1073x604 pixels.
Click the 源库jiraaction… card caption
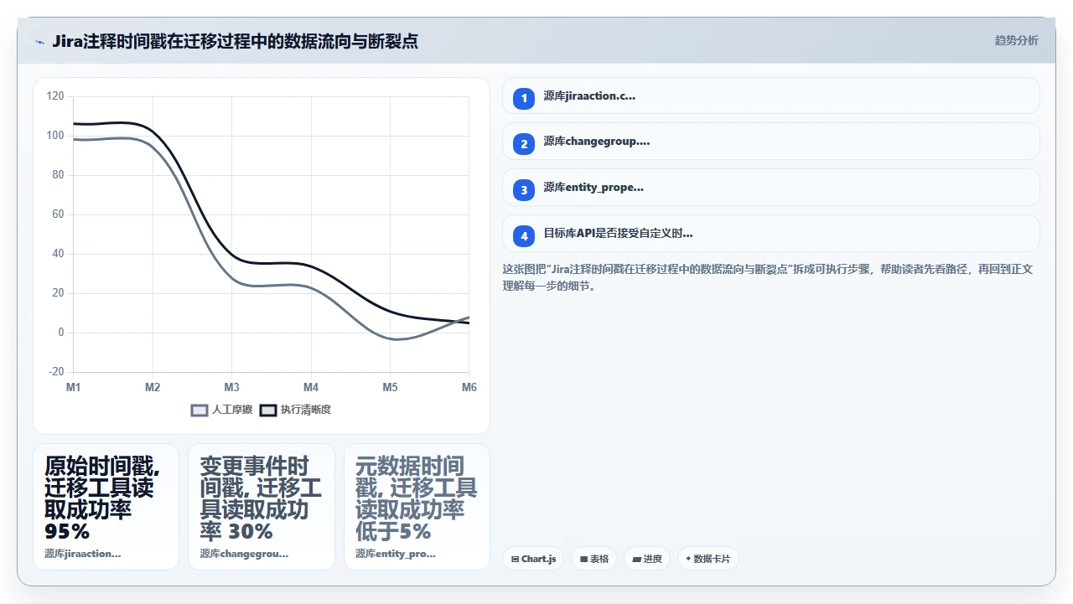click(x=83, y=554)
